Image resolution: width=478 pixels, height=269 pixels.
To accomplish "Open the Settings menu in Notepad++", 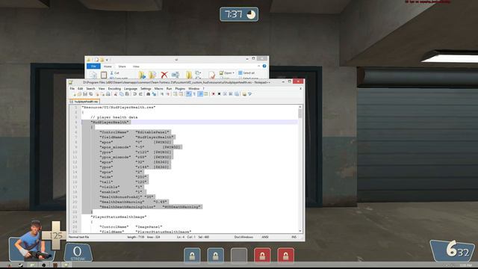I will click(146, 88).
